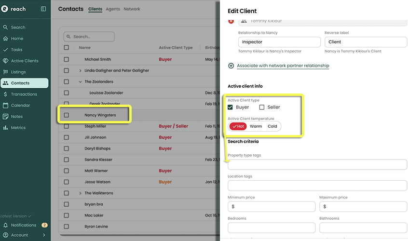Switch to the Network tab
408x241 pixels.
pyautogui.click(x=132, y=9)
